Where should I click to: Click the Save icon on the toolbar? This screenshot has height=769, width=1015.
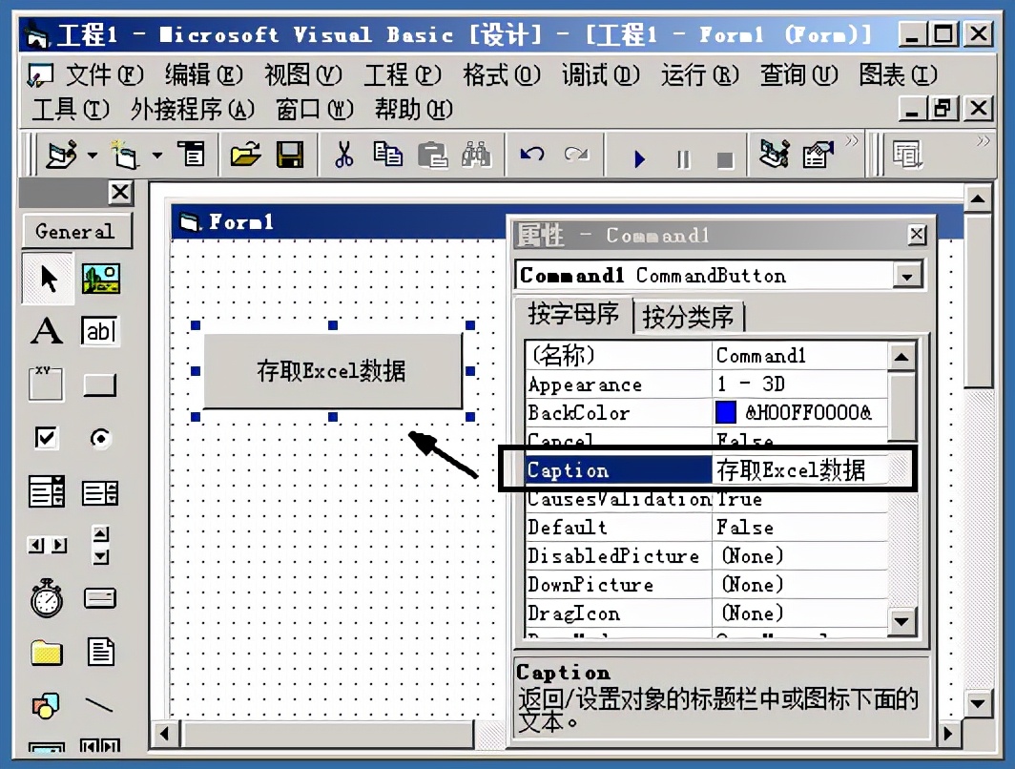point(290,154)
